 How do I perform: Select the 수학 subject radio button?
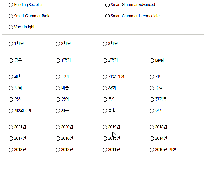[152, 88]
